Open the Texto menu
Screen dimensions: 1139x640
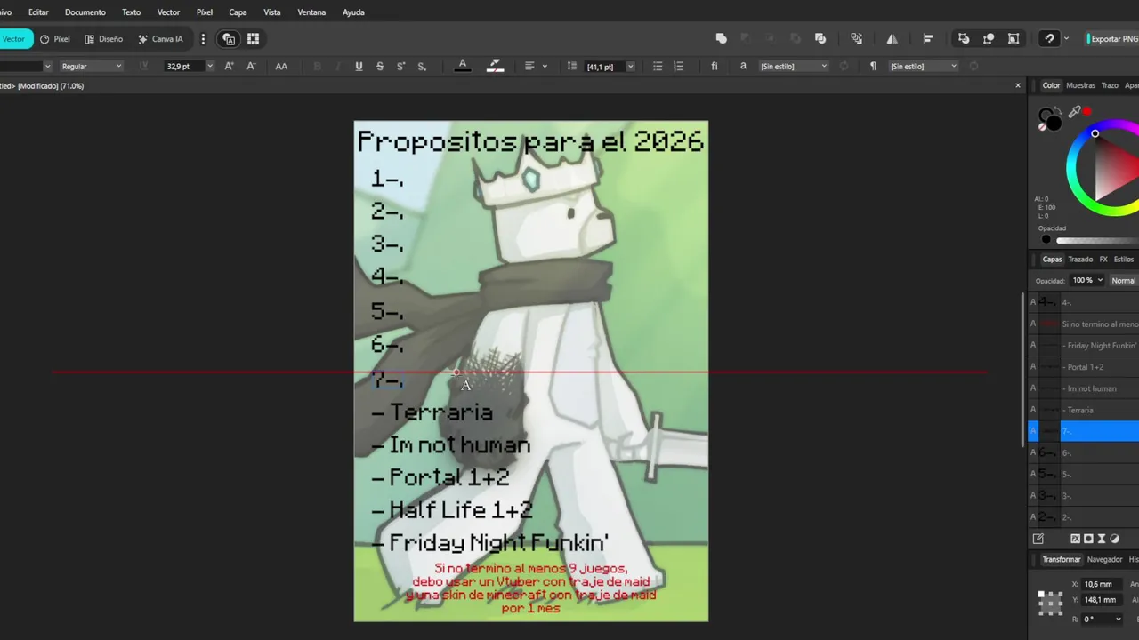[131, 12]
